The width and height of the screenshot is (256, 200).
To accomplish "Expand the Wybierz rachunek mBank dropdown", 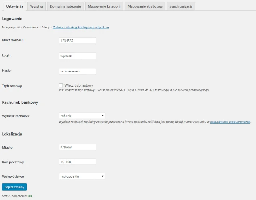I will click(x=82, y=116).
